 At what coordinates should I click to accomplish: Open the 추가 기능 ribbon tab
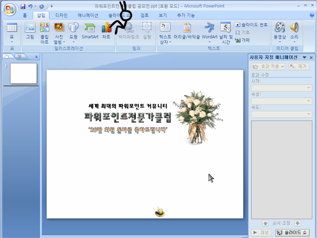tap(185, 16)
